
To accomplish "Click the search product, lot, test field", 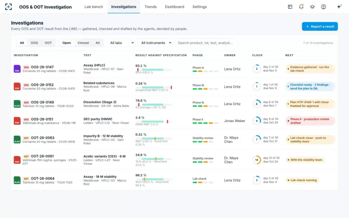I will click(206, 43).
